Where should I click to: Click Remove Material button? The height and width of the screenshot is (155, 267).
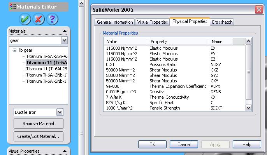coord(39,124)
